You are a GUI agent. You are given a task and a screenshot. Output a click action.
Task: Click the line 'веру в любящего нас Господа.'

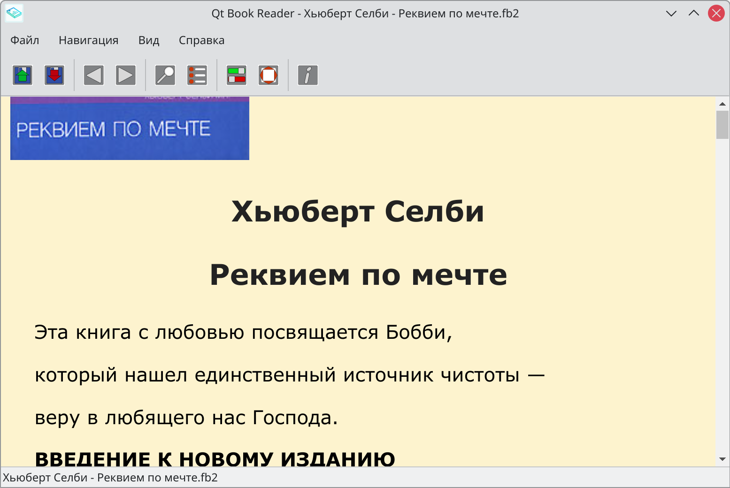pyautogui.click(x=186, y=418)
